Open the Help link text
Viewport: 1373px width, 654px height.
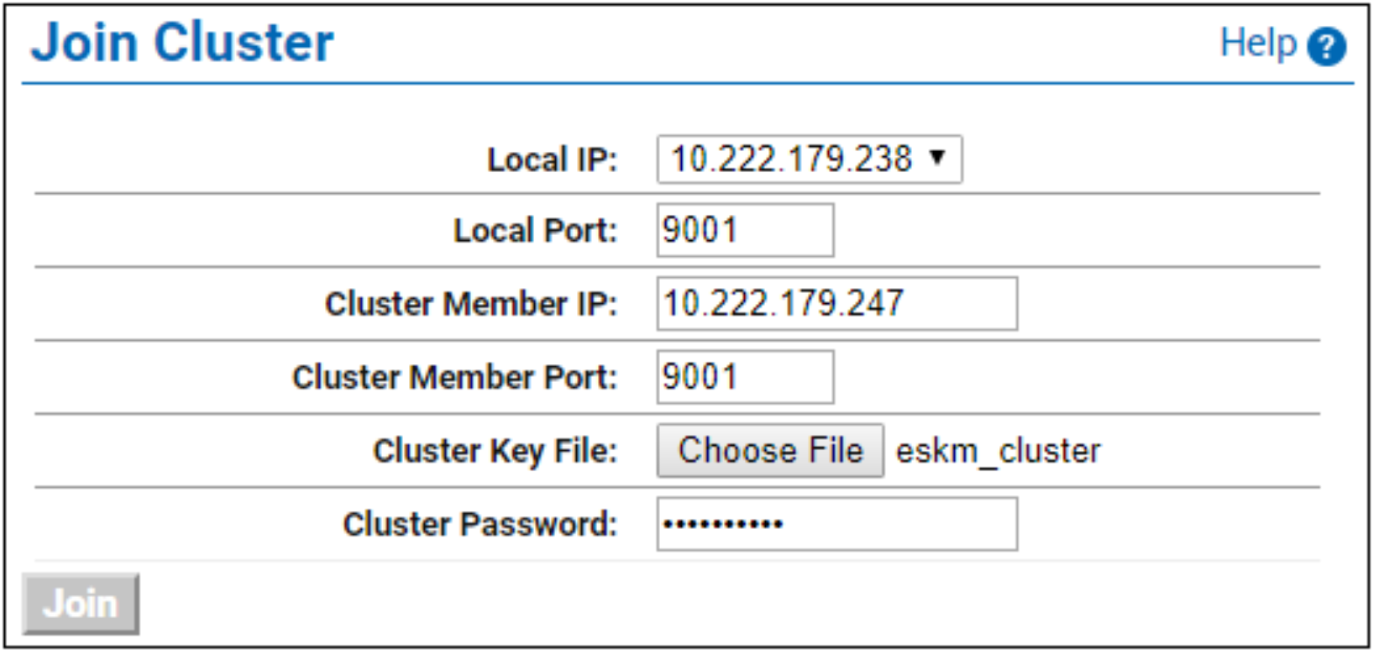1258,43
